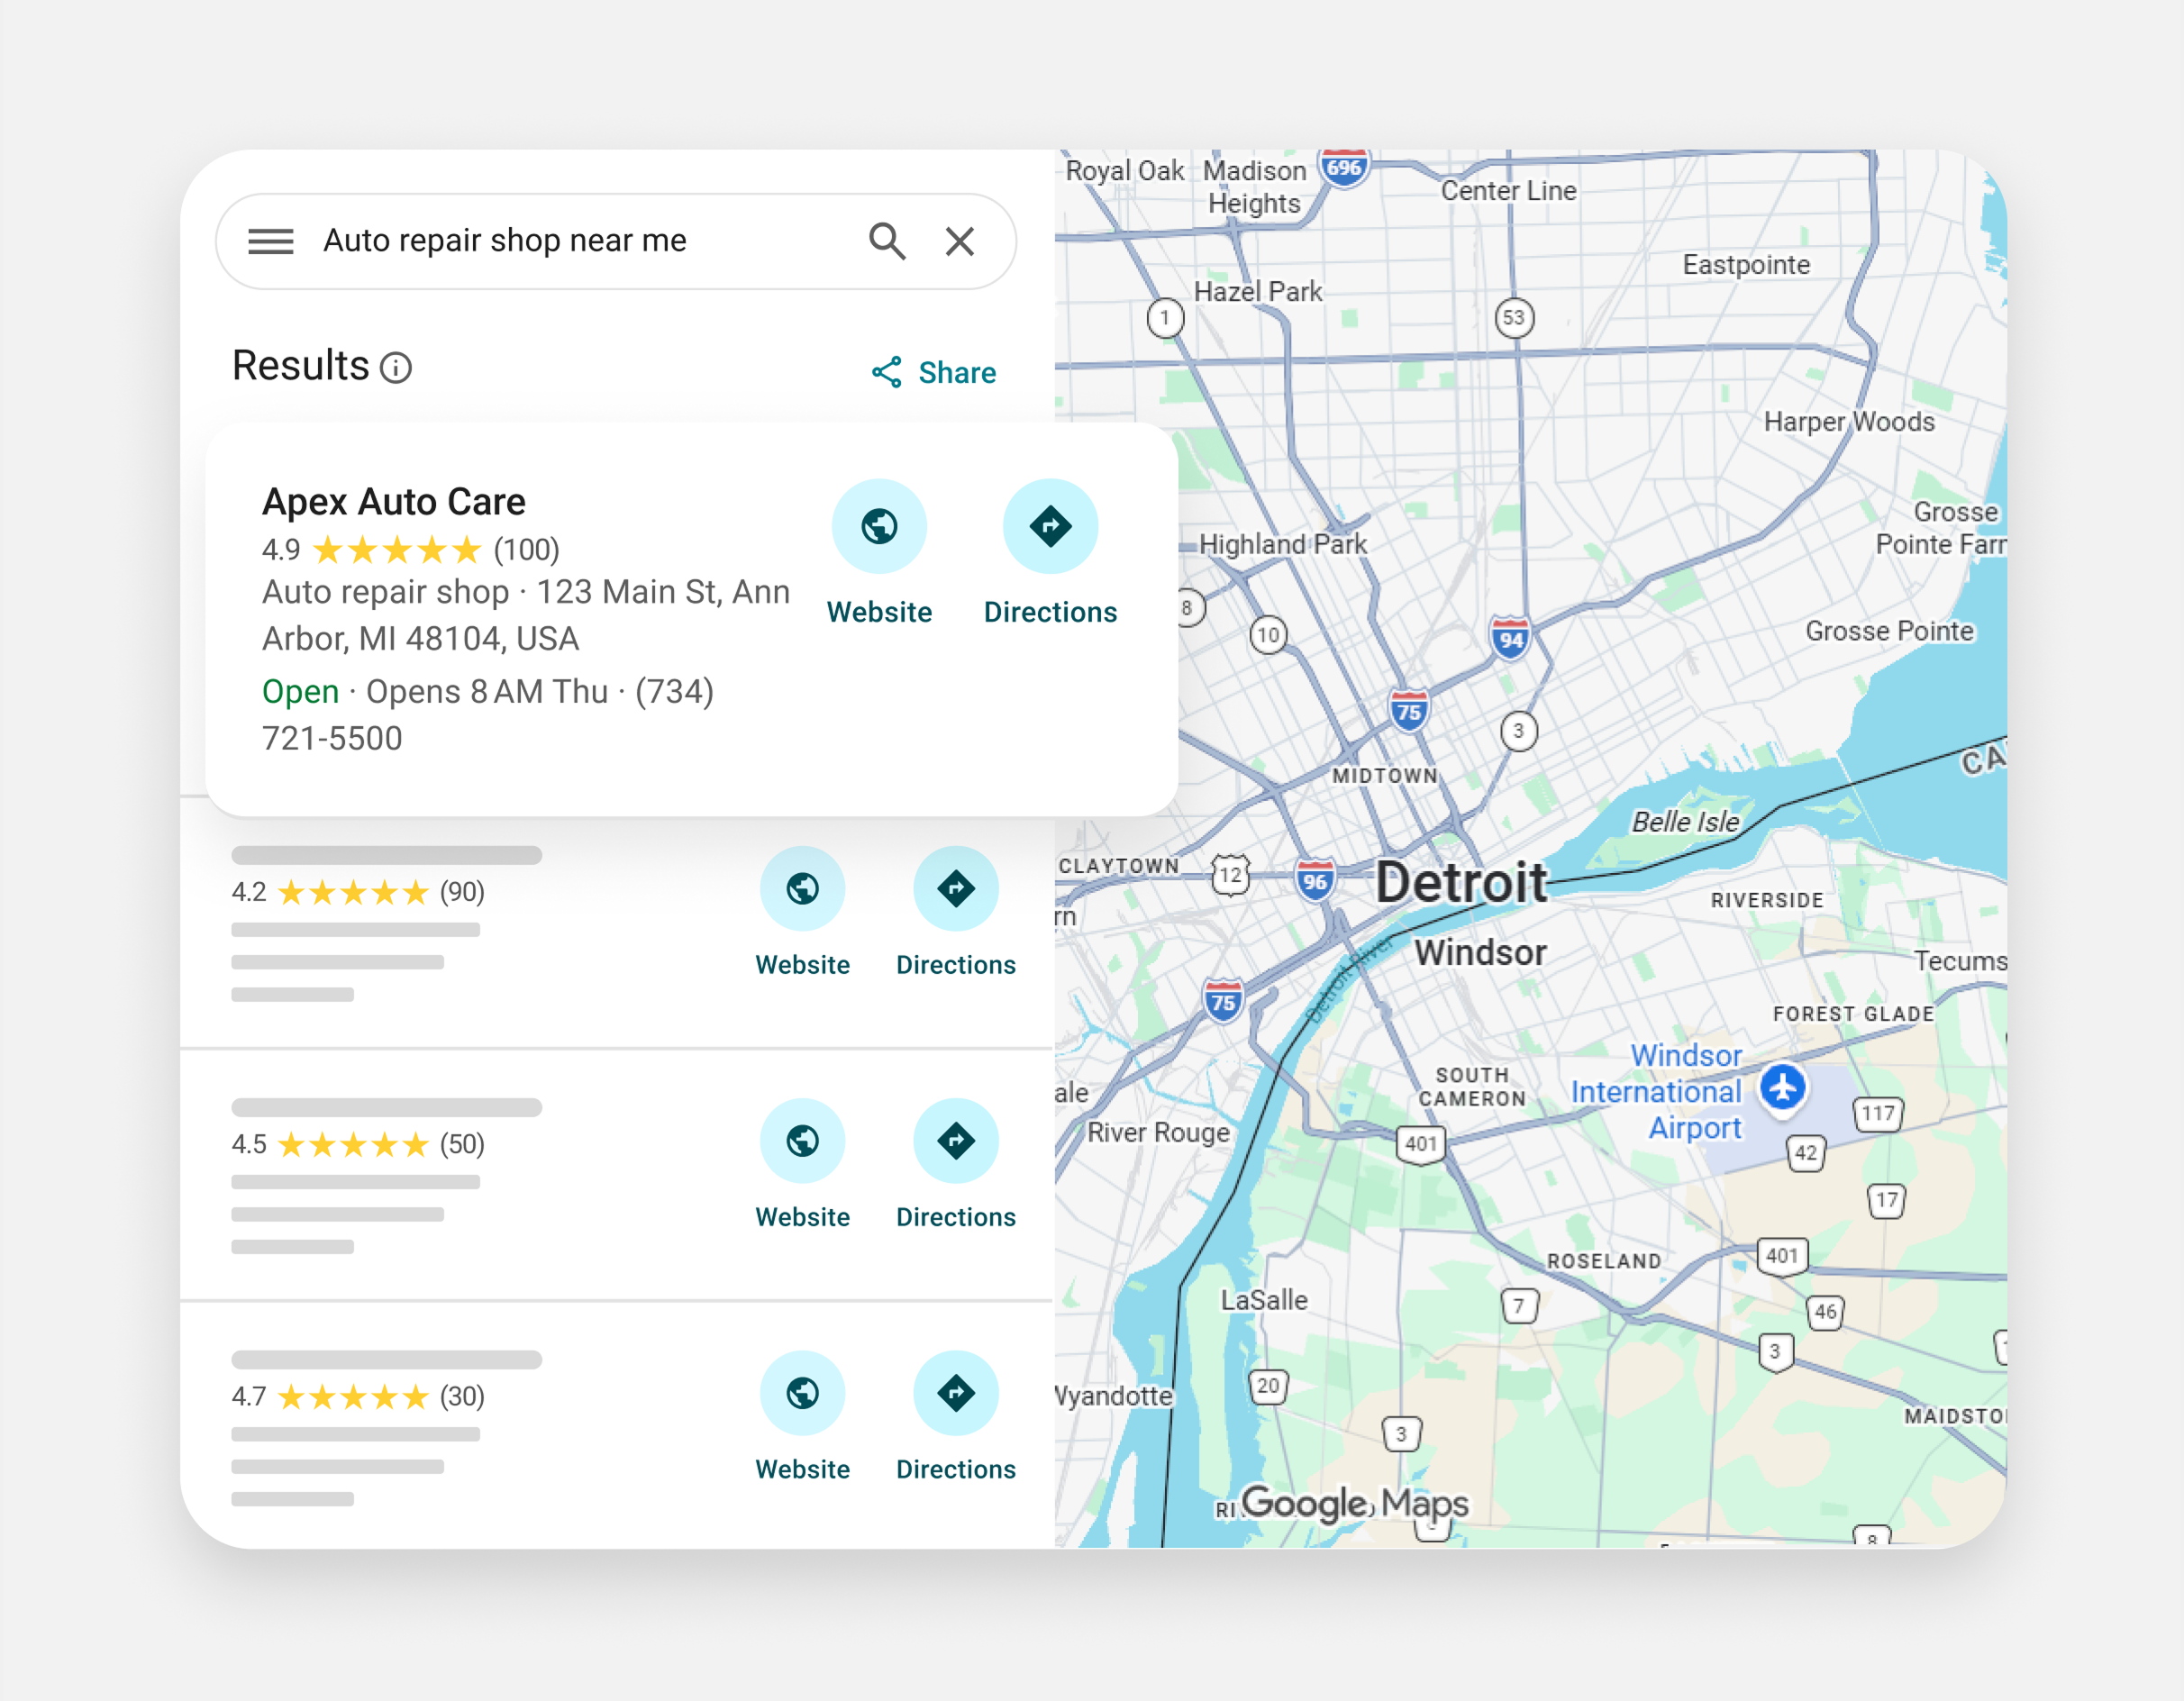Click the magnifier search icon
This screenshot has width=2184, height=1701.
pyautogui.click(x=887, y=241)
